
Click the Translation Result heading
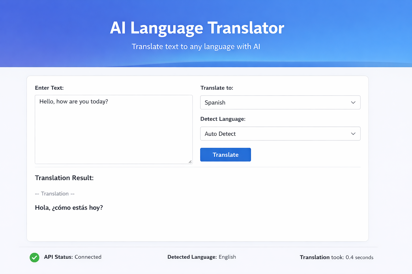click(x=64, y=178)
